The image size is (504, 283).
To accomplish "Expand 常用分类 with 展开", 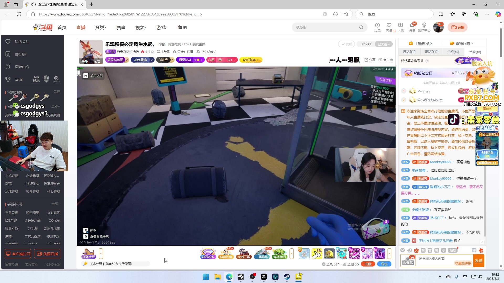I will [x=57, y=92].
